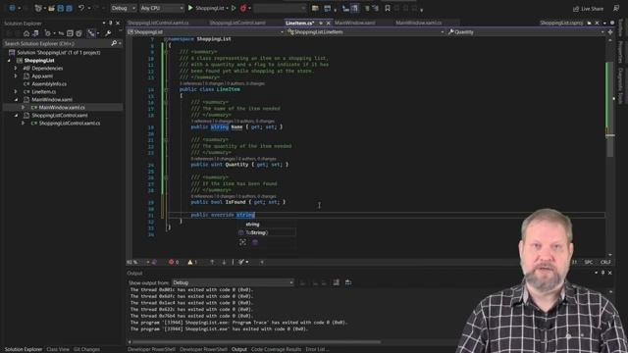Click the red Hot Reload flame icon
The width and height of the screenshot is (628, 353).
click(243, 8)
